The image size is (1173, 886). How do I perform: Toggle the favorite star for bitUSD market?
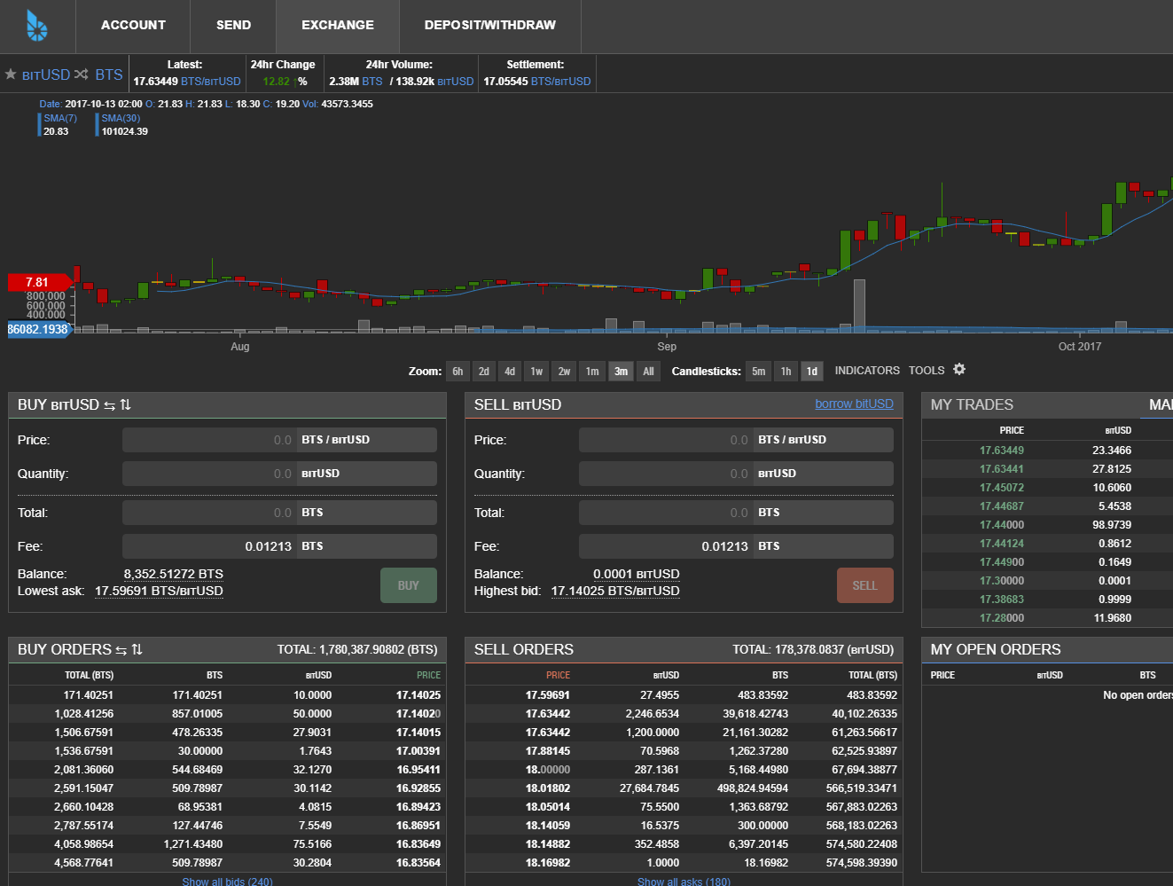pos(11,74)
